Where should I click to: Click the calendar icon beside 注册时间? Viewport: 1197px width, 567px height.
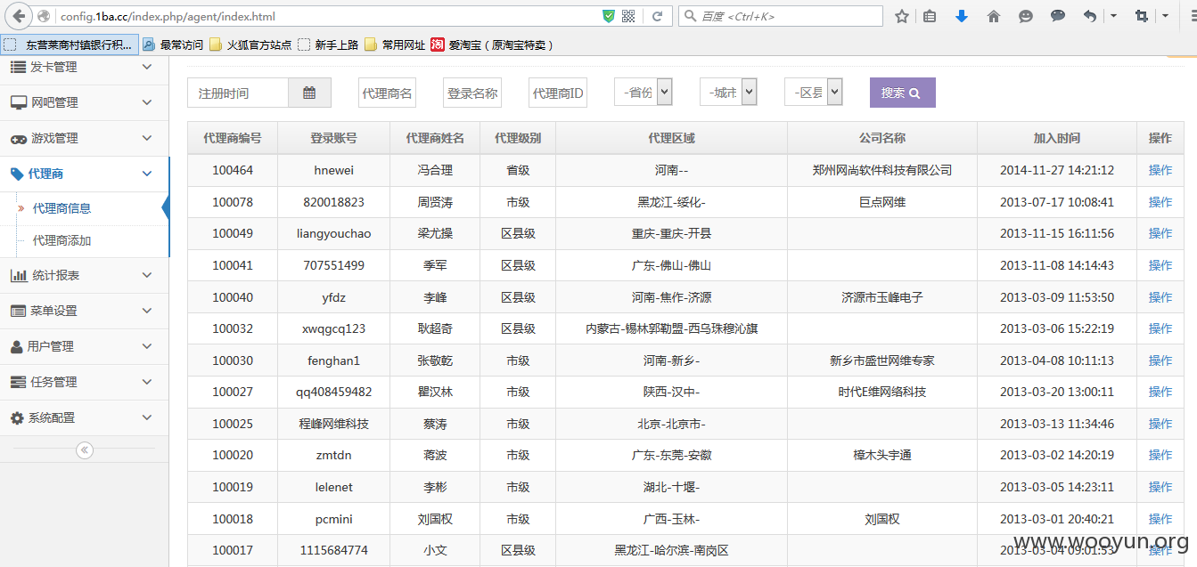click(309, 93)
